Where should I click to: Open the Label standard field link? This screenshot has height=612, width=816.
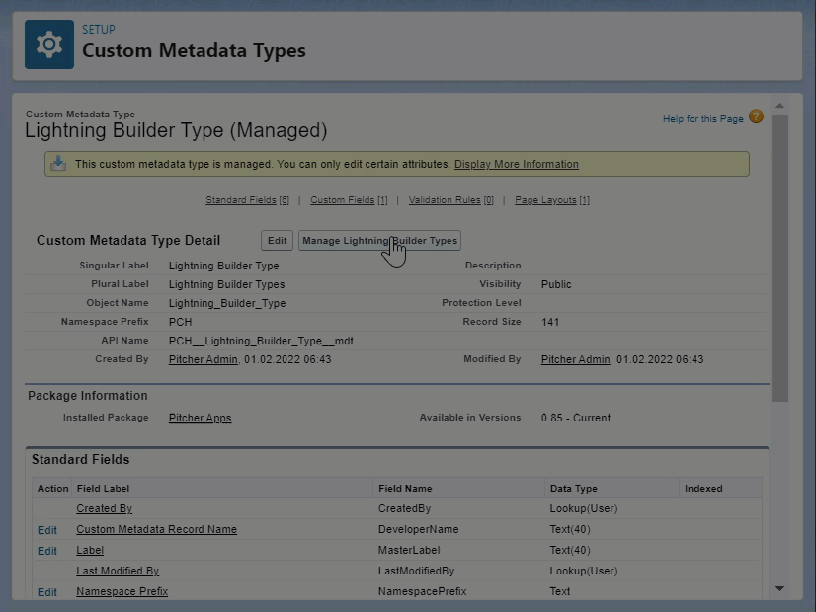90,551
